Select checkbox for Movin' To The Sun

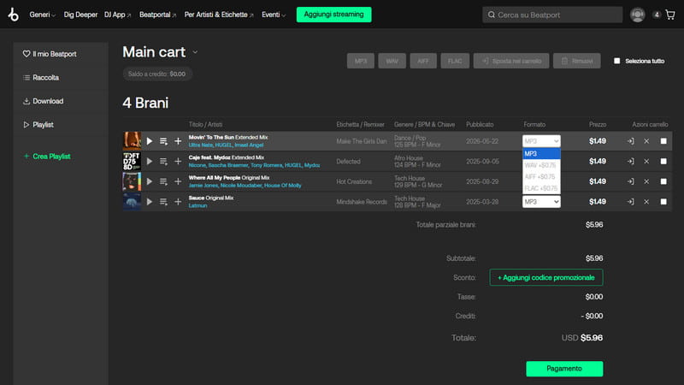coord(663,141)
